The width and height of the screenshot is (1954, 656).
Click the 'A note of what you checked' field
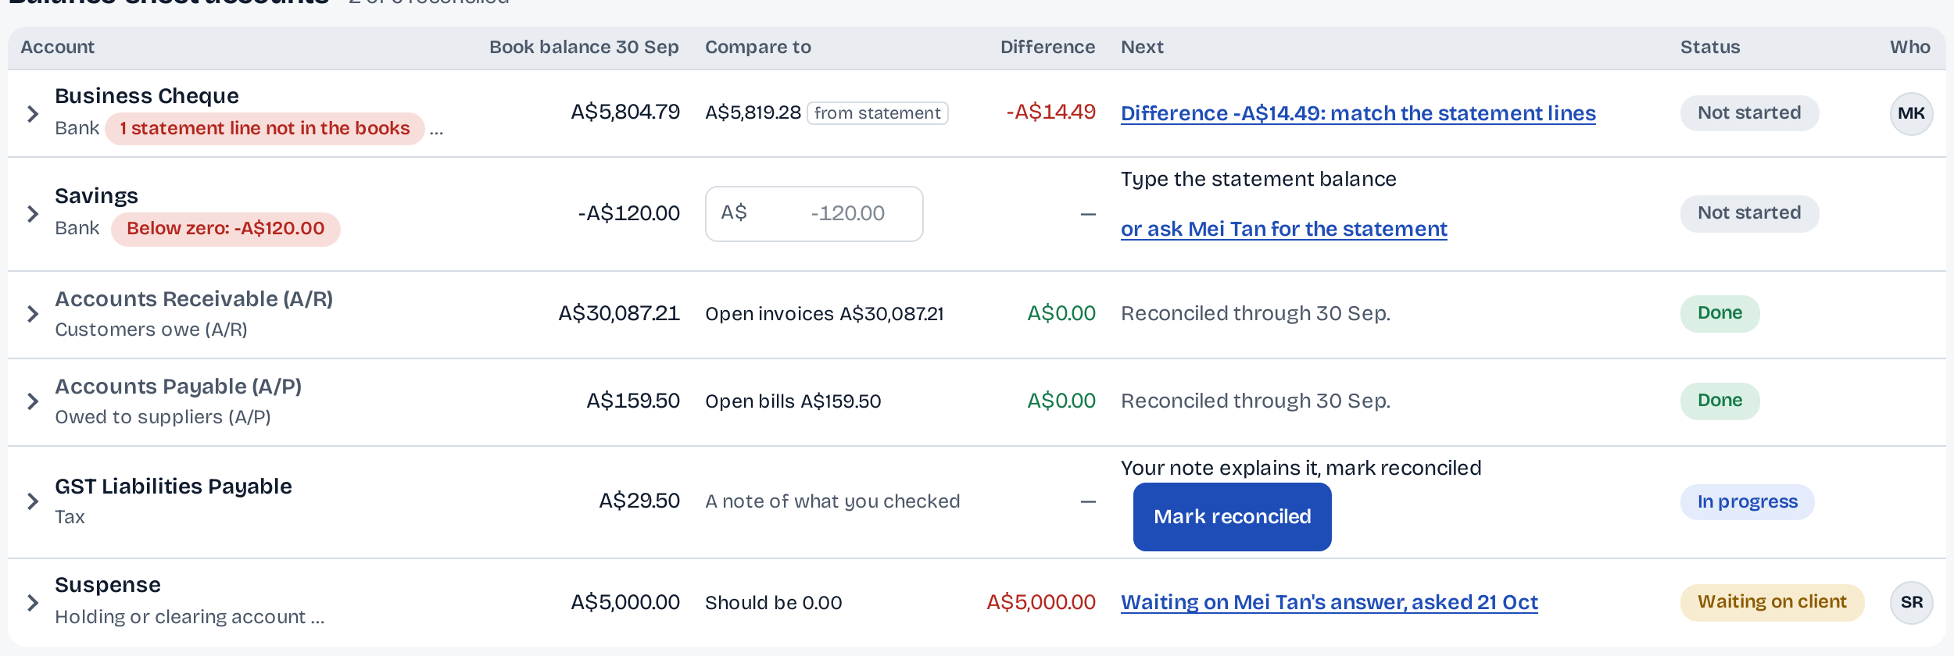(832, 501)
